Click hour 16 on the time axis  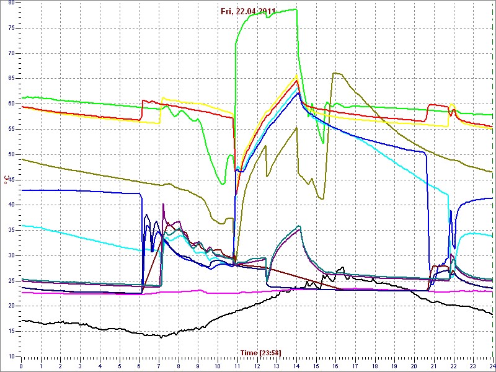[335, 366]
